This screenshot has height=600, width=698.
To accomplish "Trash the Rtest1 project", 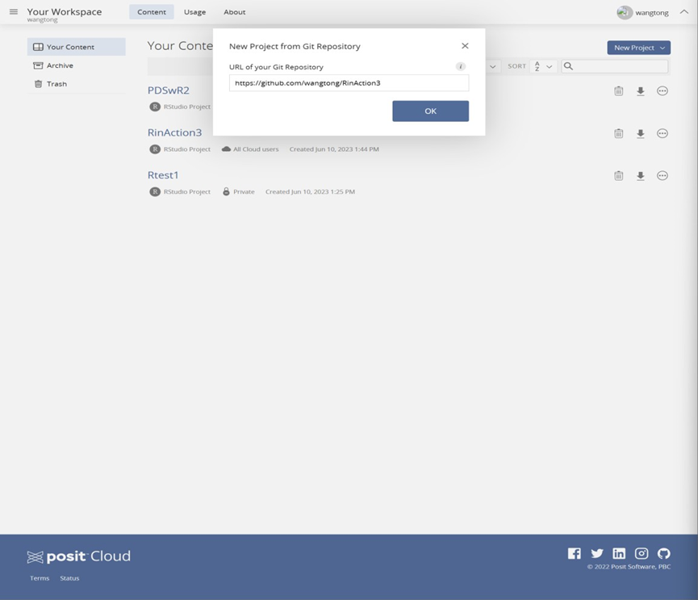I will tap(618, 175).
